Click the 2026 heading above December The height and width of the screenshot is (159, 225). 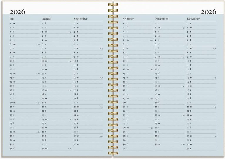tap(209, 12)
